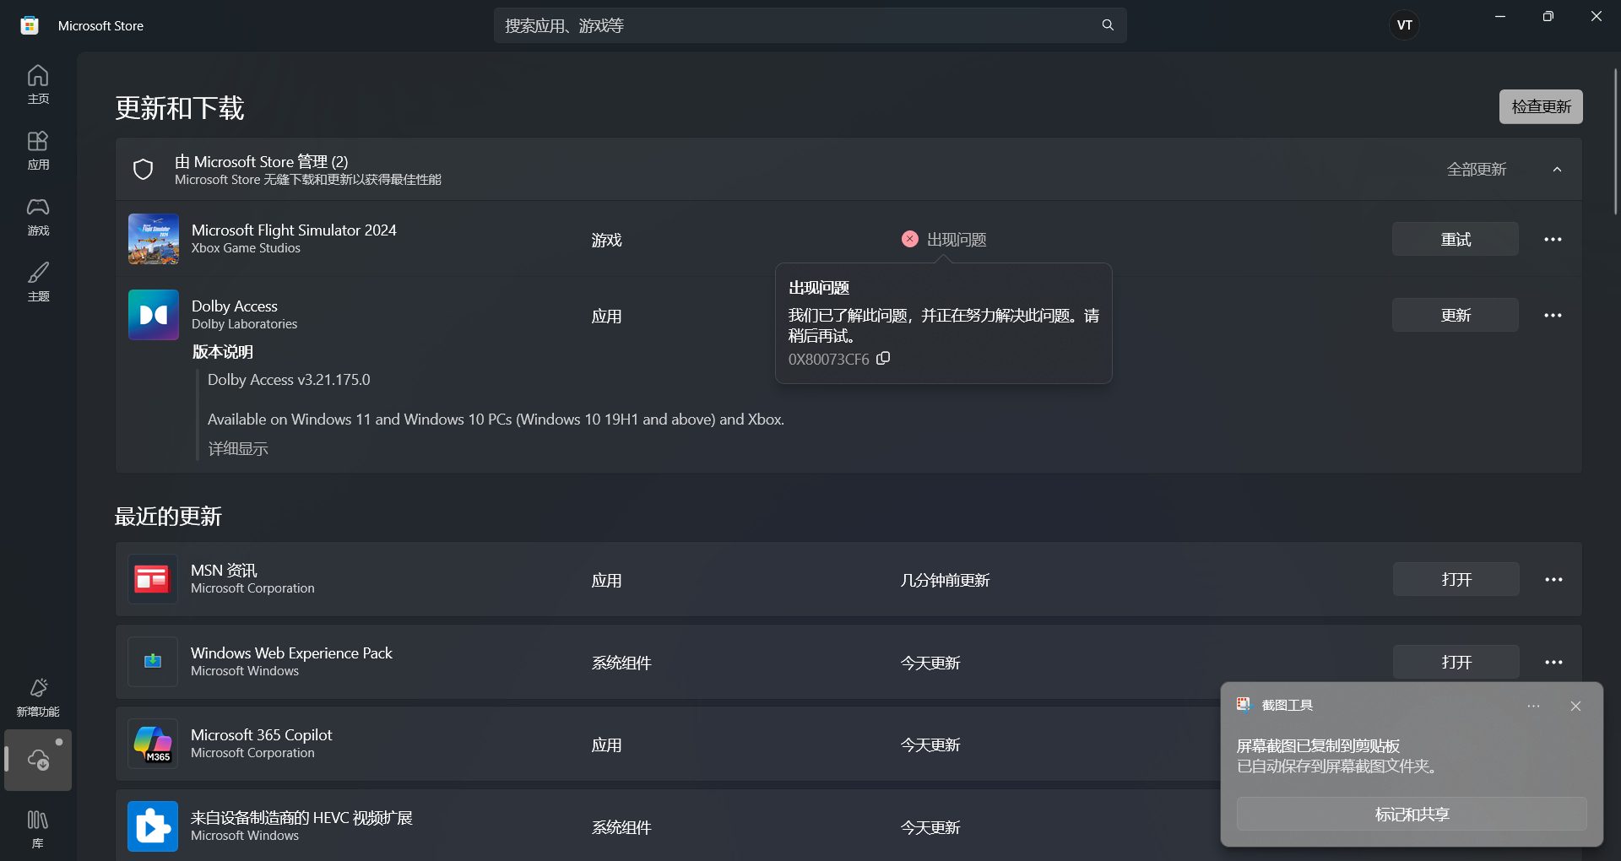Screen dimensions: 1621x861
Task: Click the vertical scrollbar on the right
Action: click(1615, 142)
